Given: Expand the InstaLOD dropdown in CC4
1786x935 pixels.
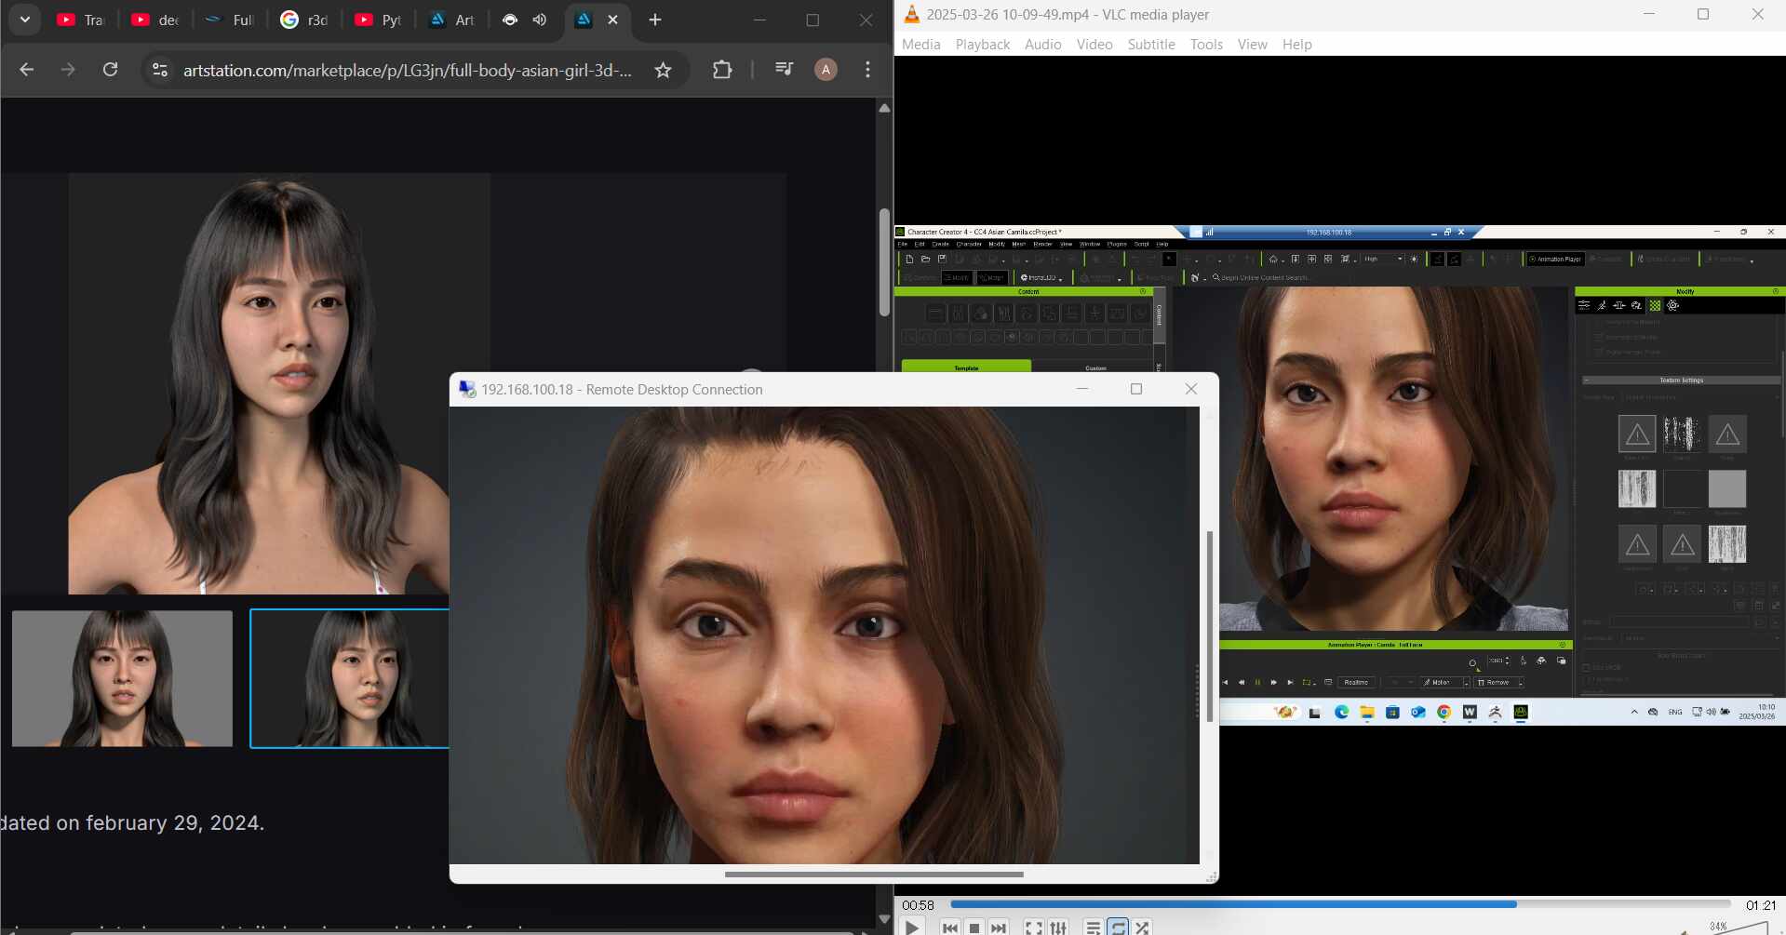Looking at the screenshot, I should pyautogui.click(x=1042, y=277).
